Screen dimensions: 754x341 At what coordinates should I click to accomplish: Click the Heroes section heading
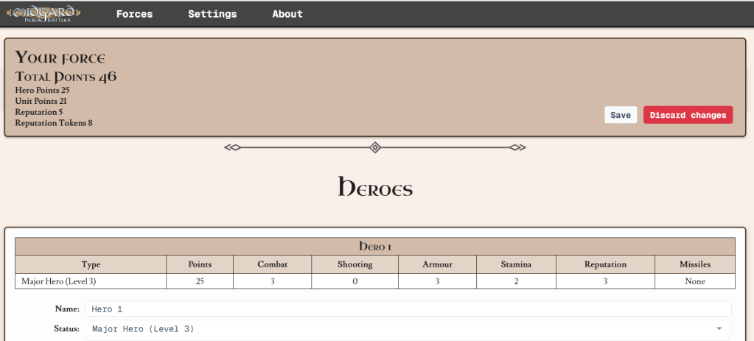coord(375,188)
